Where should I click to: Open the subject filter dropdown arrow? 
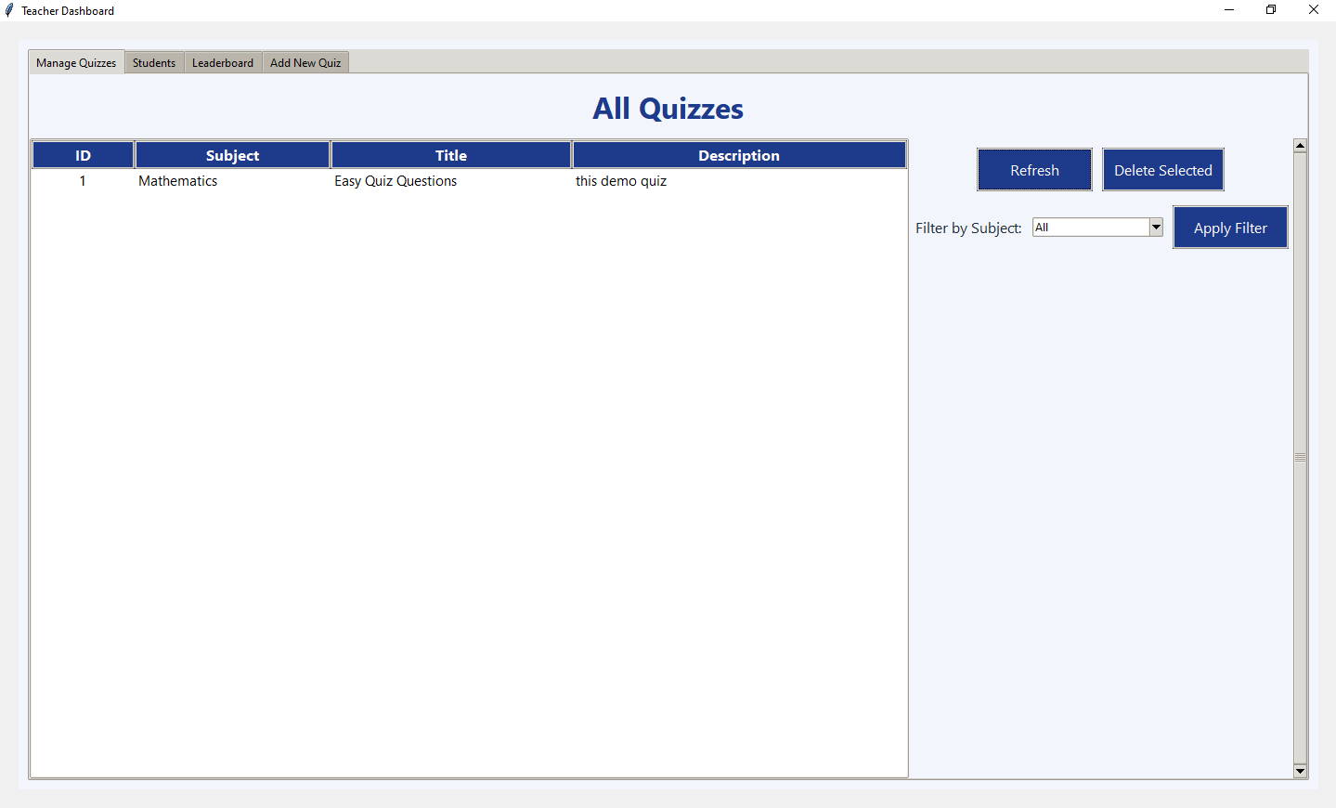[x=1156, y=227]
